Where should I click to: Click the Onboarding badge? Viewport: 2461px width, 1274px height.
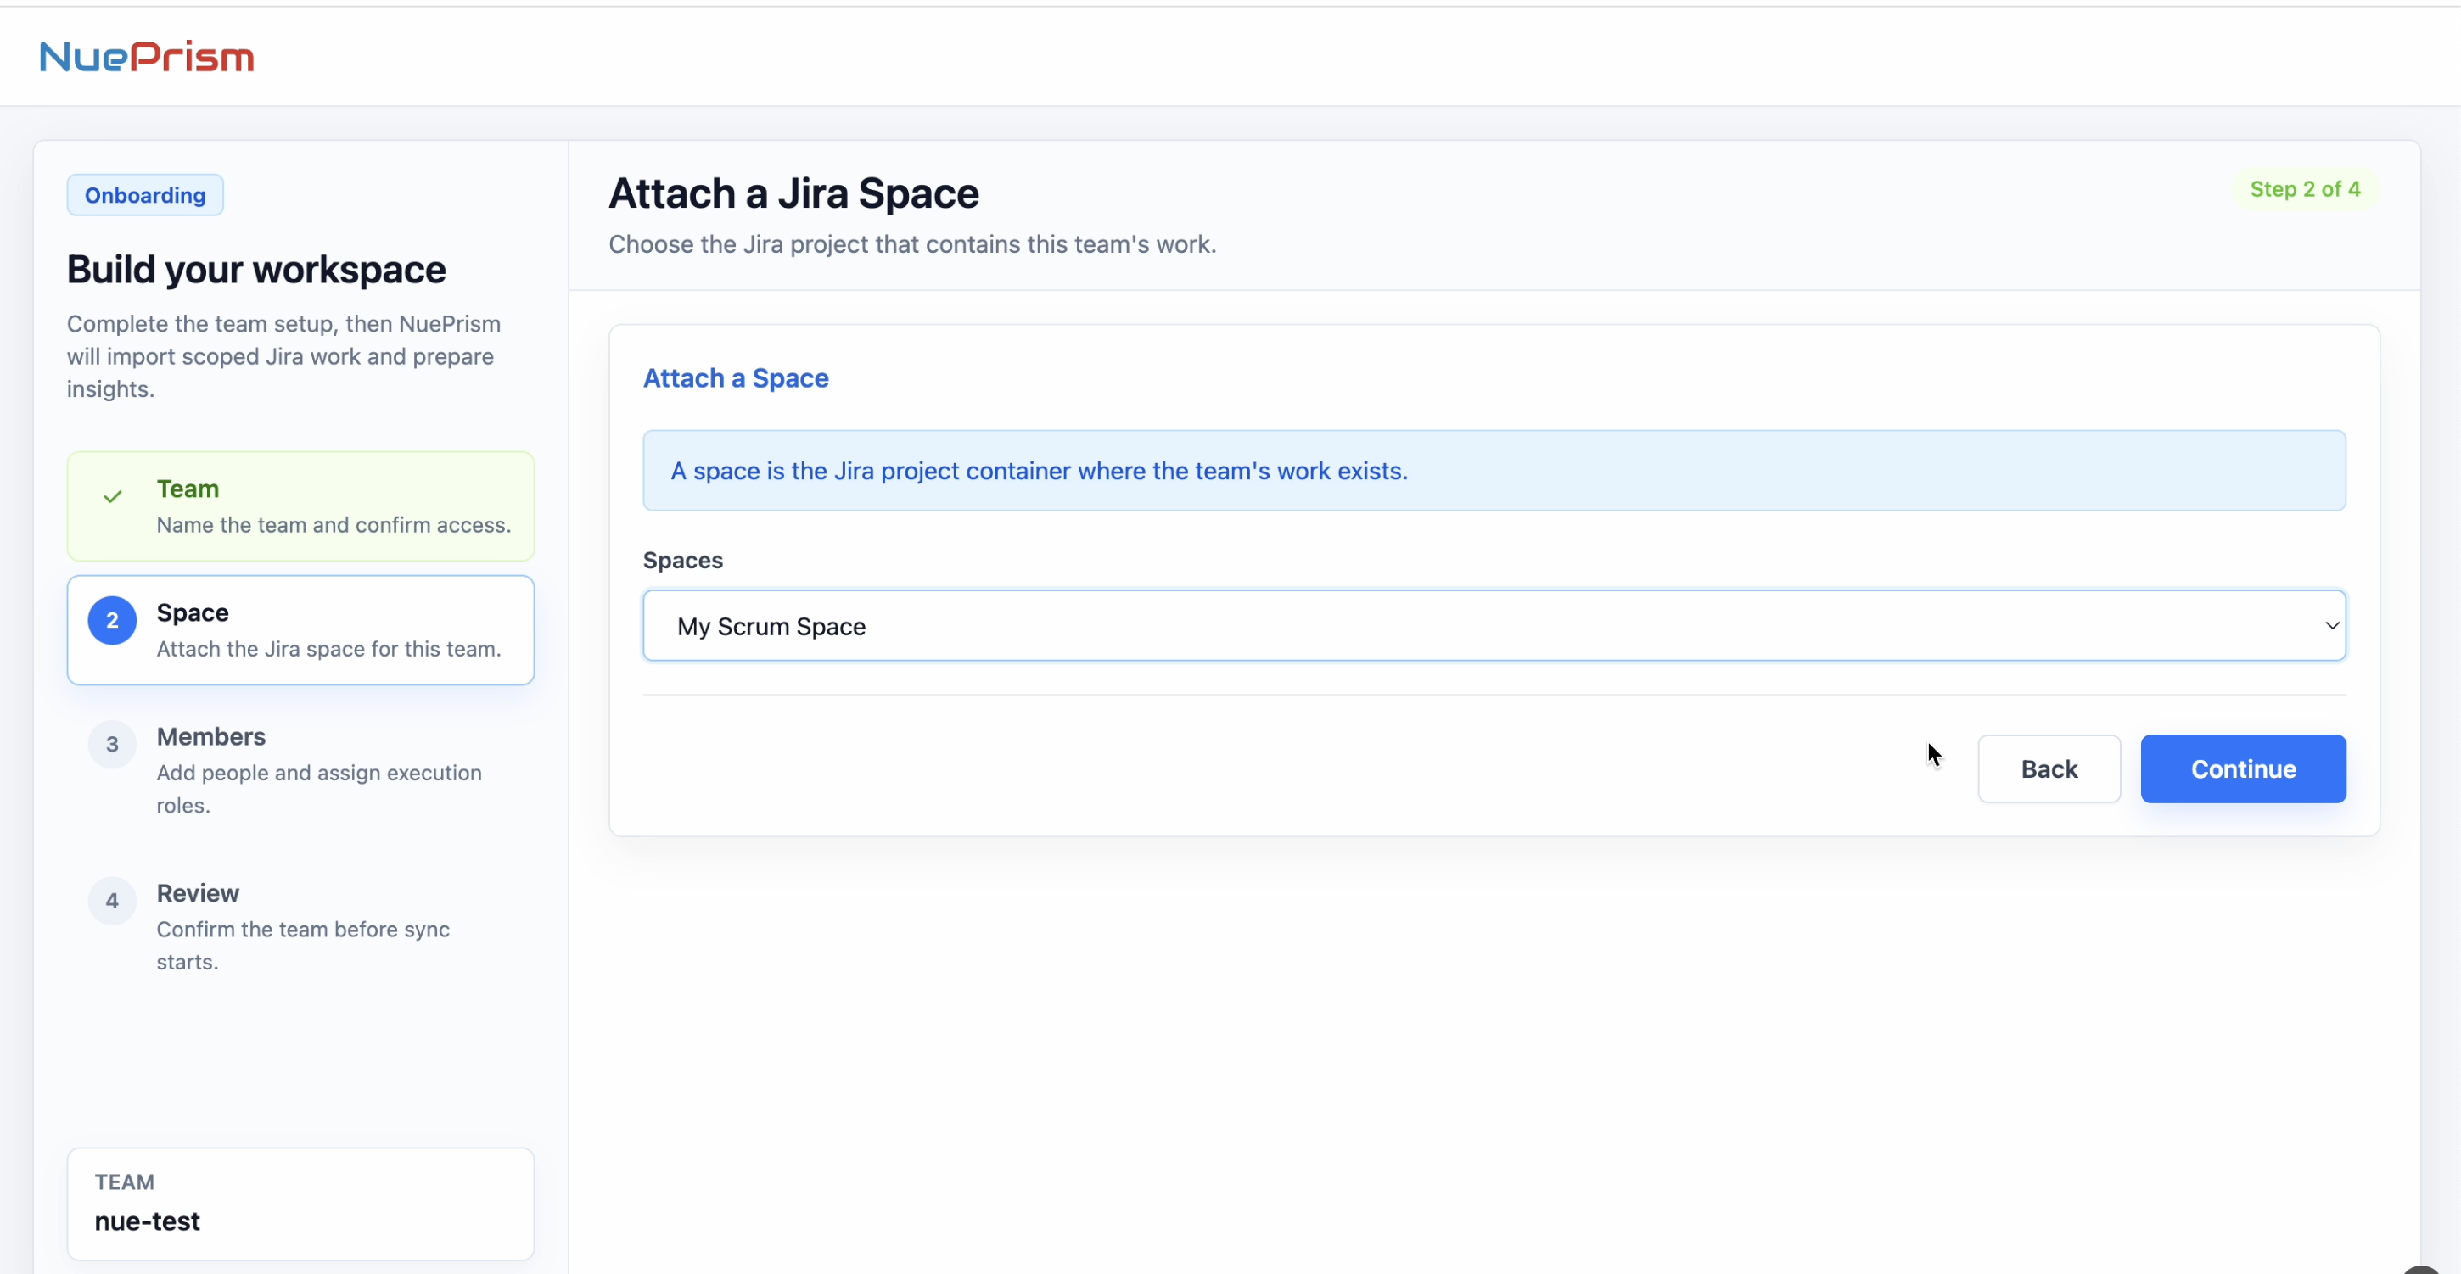coord(145,195)
